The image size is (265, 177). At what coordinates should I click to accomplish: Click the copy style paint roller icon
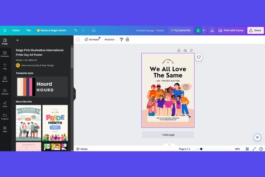point(121,39)
